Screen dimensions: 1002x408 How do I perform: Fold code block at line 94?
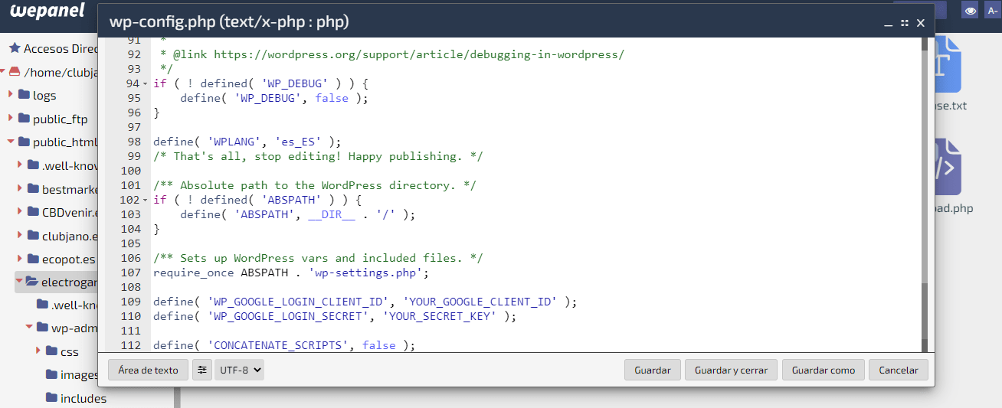point(146,83)
